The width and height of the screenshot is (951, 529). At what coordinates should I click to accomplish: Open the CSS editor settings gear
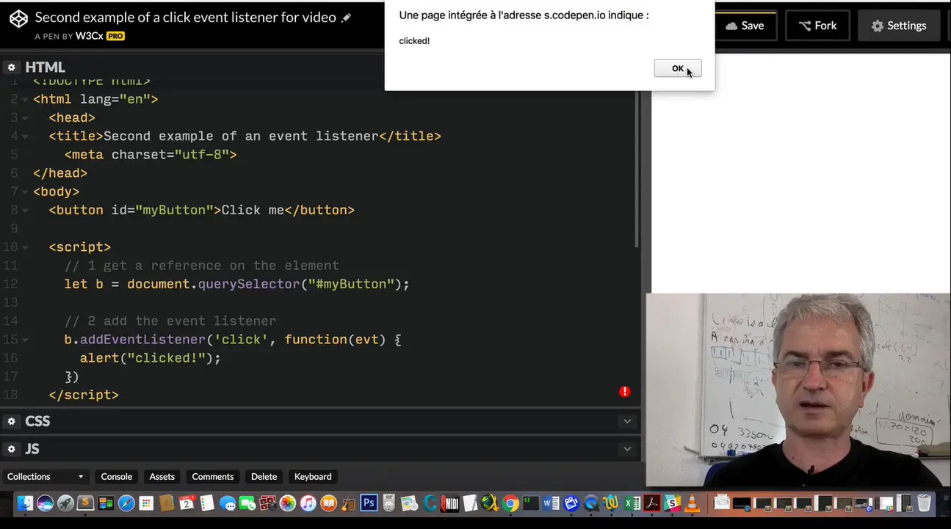tap(11, 421)
